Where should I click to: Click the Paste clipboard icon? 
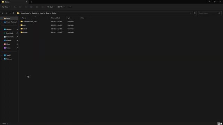(26, 7)
